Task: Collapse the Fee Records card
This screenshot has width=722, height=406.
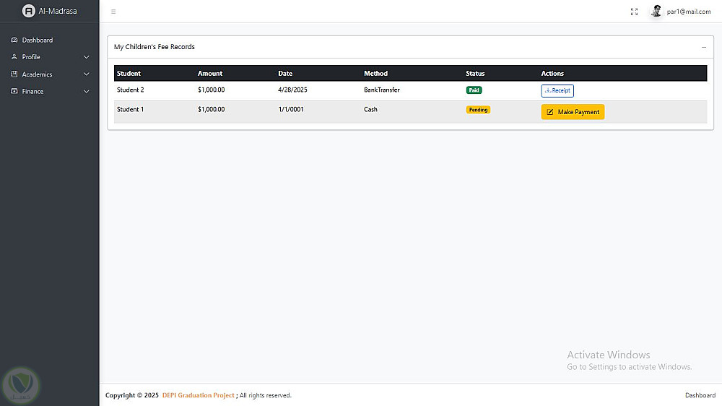Action: point(703,47)
